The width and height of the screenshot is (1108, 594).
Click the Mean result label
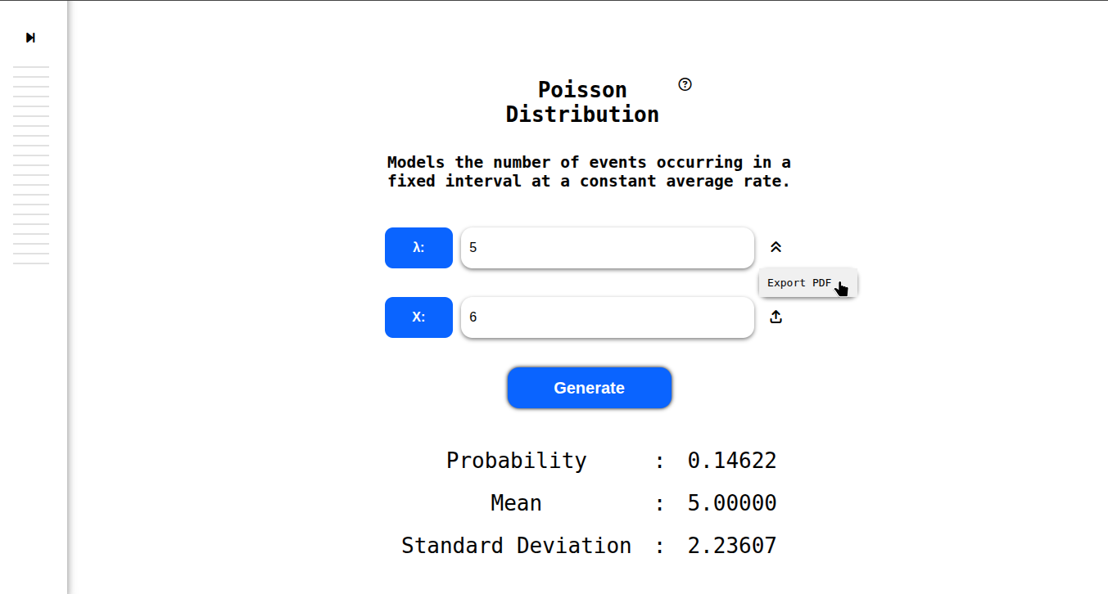coord(517,503)
